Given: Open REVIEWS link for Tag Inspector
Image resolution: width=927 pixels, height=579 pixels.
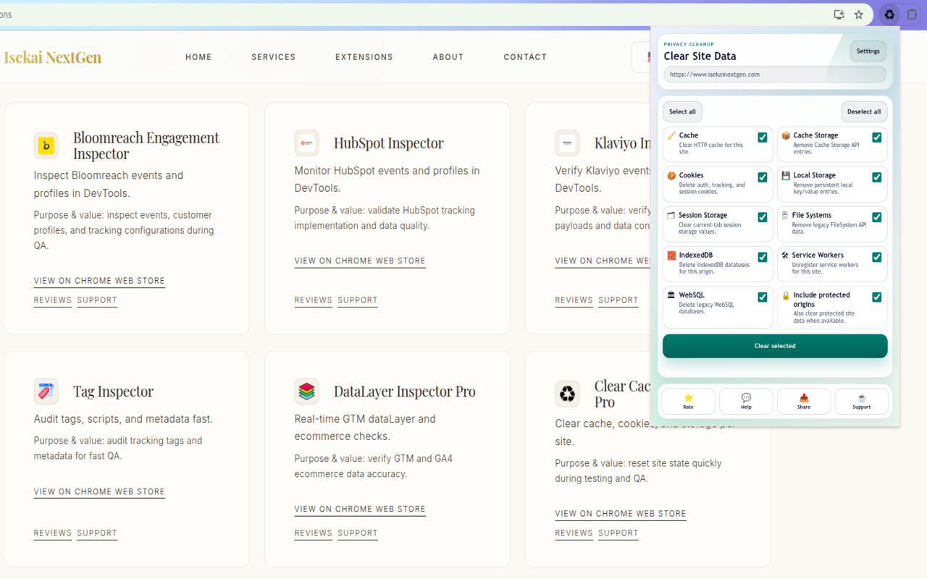Looking at the screenshot, I should (x=53, y=533).
